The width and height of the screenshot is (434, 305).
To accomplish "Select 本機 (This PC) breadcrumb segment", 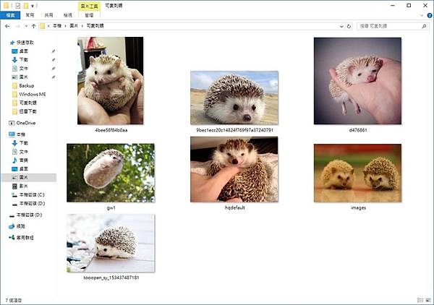I will [57, 26].
